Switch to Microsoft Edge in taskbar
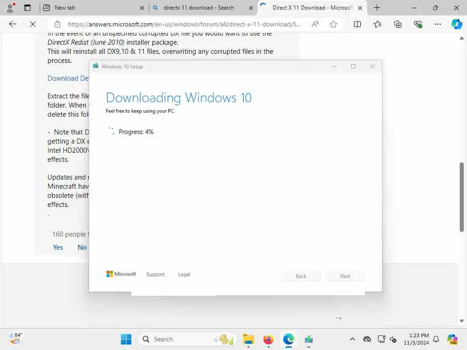The image size is (467, 350). coord(288,339)
